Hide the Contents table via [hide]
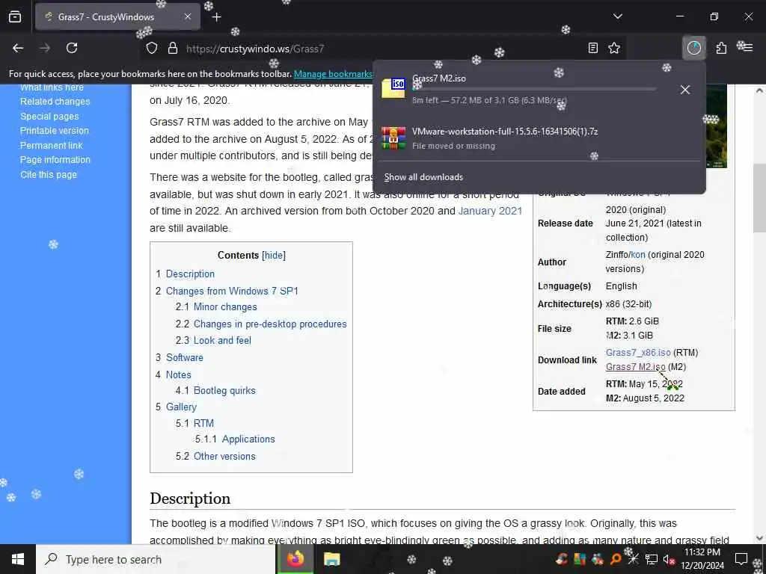The image size is (766, 574). click(274, 256)
